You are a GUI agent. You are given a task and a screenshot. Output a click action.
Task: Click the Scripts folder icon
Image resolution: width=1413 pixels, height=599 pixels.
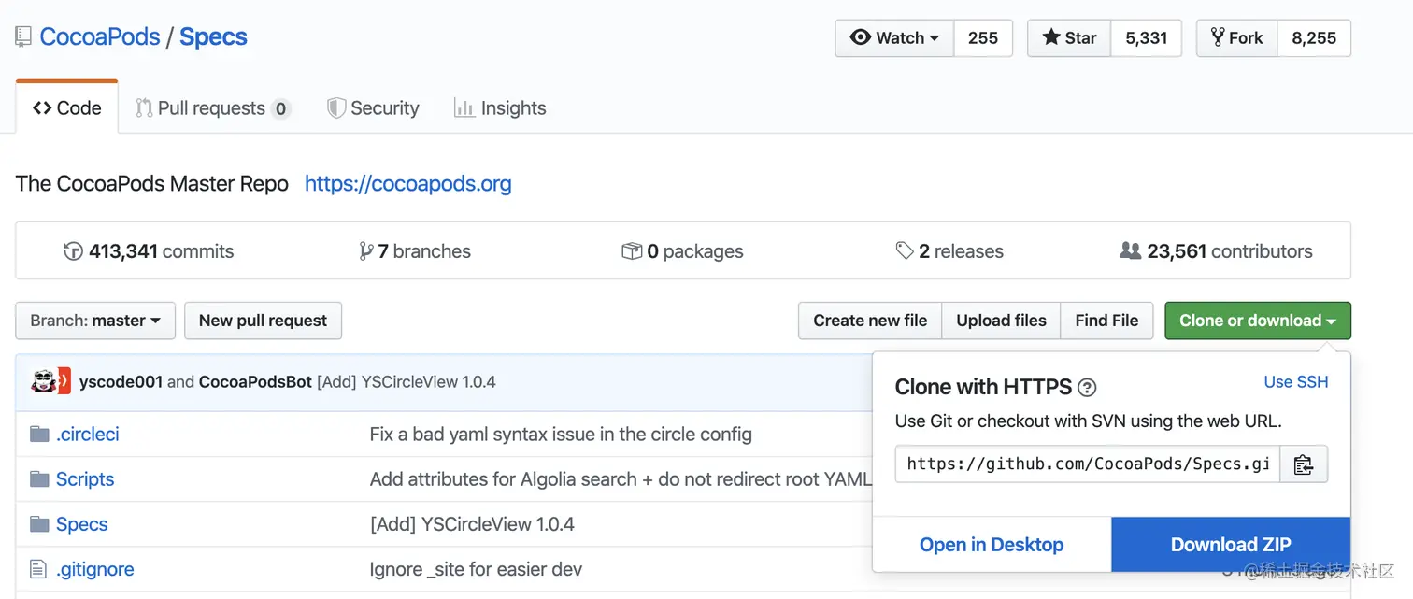[x=39, y=479]
